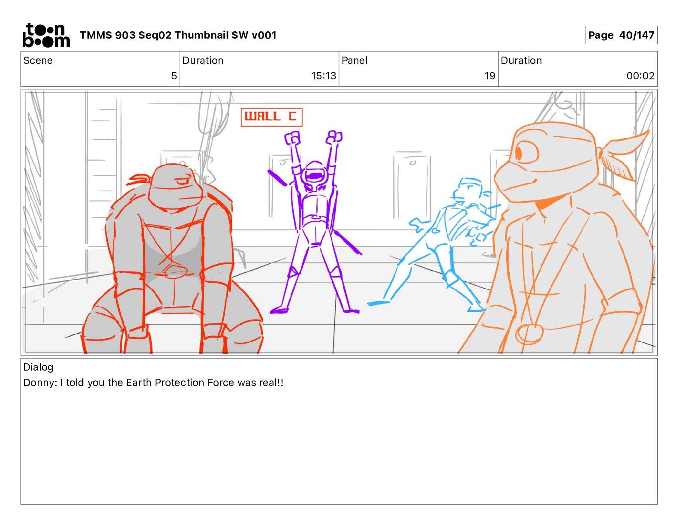Click the 'Panel' header label
679x525 pixels.
coord(355,60)
